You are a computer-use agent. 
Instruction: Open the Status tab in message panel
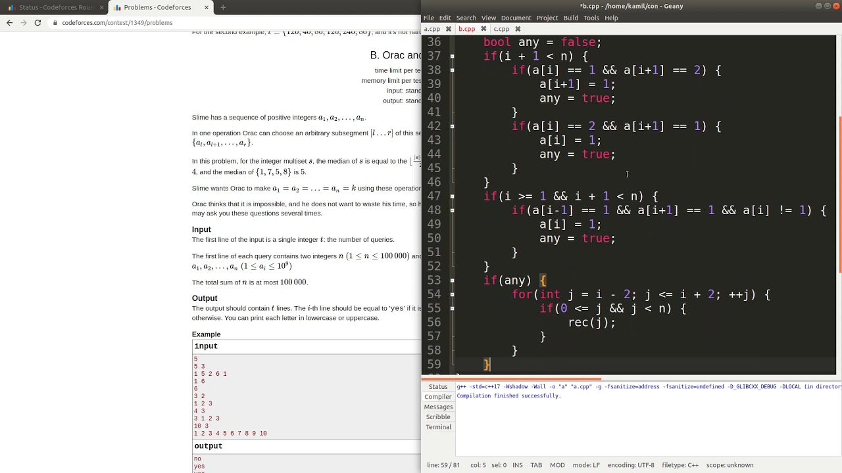point(438,387)
